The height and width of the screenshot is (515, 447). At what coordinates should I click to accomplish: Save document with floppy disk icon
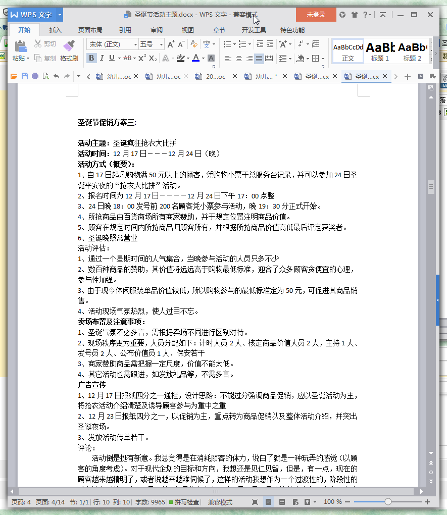pos(25,76)
